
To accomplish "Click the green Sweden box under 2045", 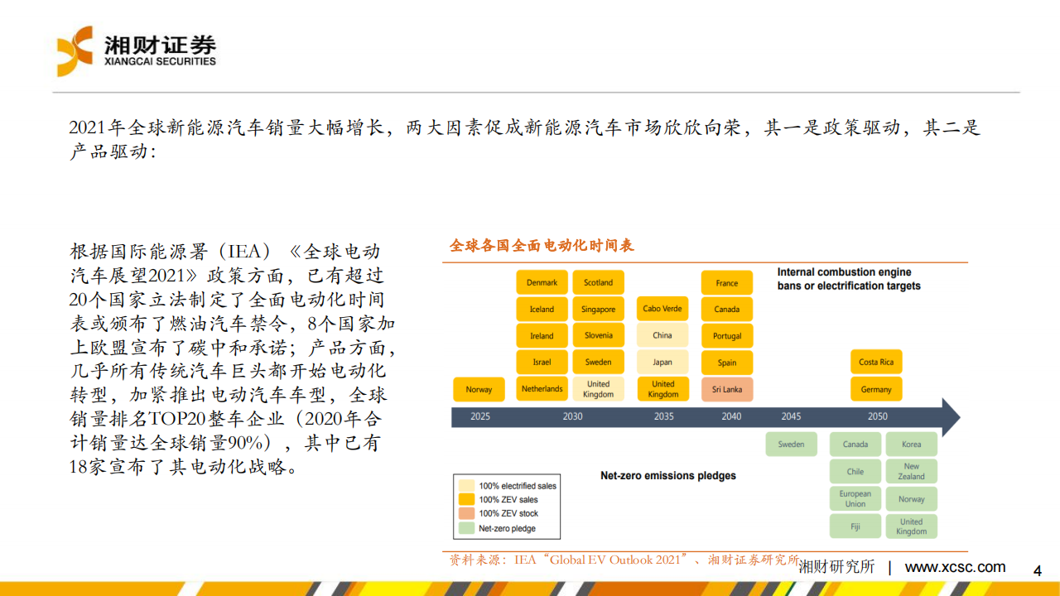I will point(791,445).
